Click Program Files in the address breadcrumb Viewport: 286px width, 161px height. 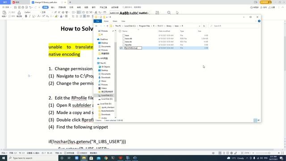(x=144, y=26)
